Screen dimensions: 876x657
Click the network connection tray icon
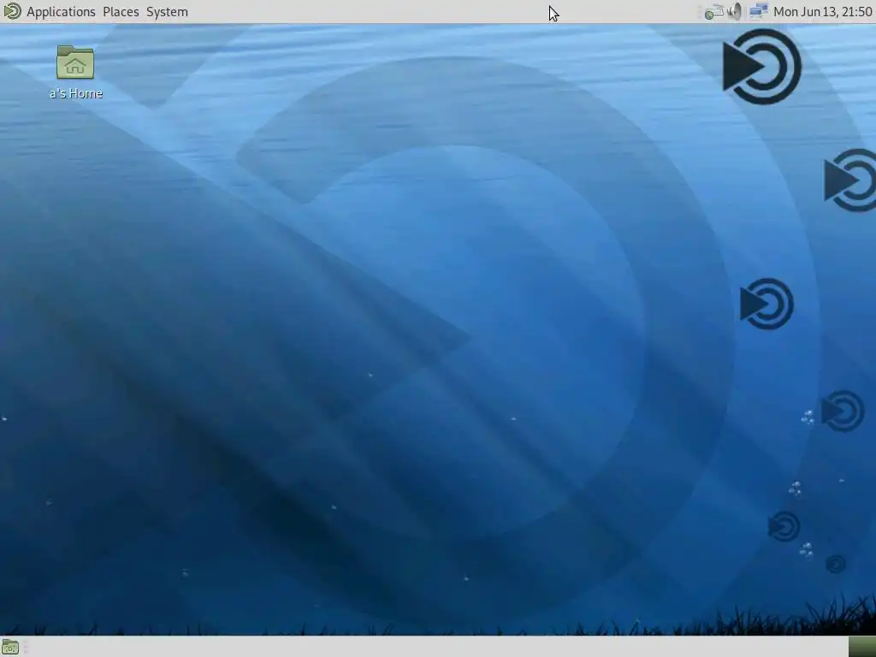click(758, 12)
